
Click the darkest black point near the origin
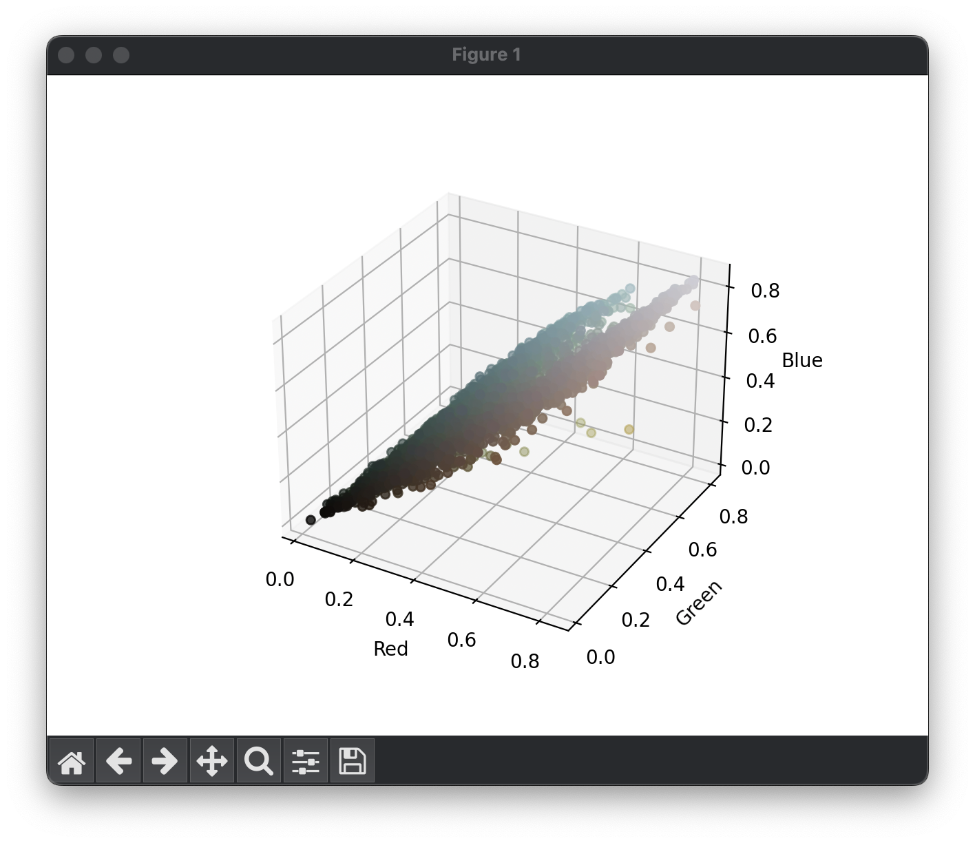(311, 520)
